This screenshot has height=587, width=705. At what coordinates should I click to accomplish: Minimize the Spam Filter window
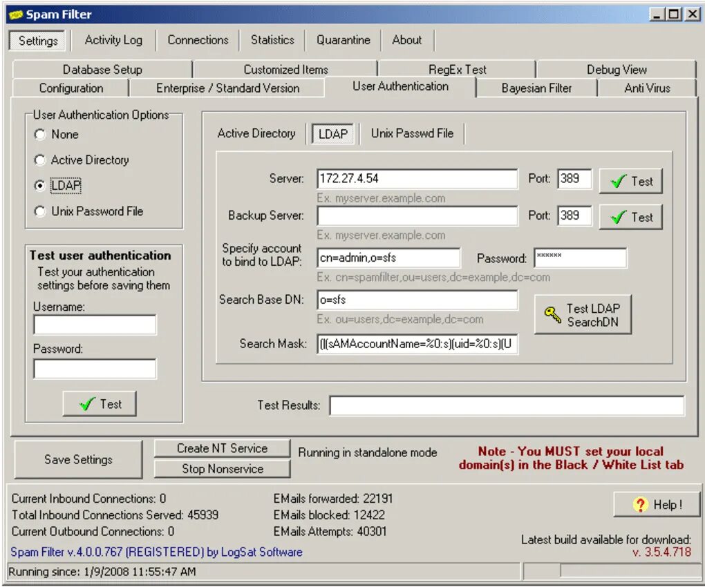657,15
